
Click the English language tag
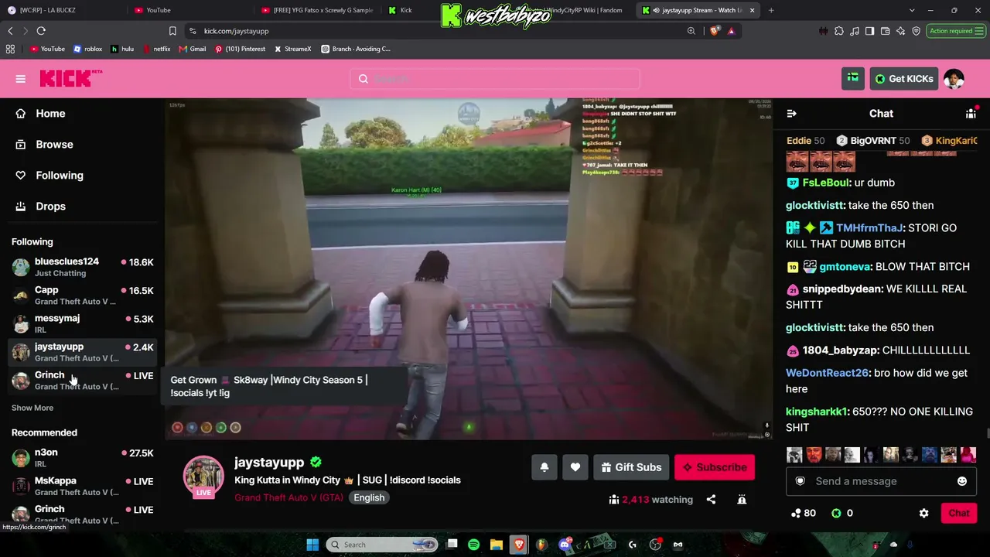369,497
